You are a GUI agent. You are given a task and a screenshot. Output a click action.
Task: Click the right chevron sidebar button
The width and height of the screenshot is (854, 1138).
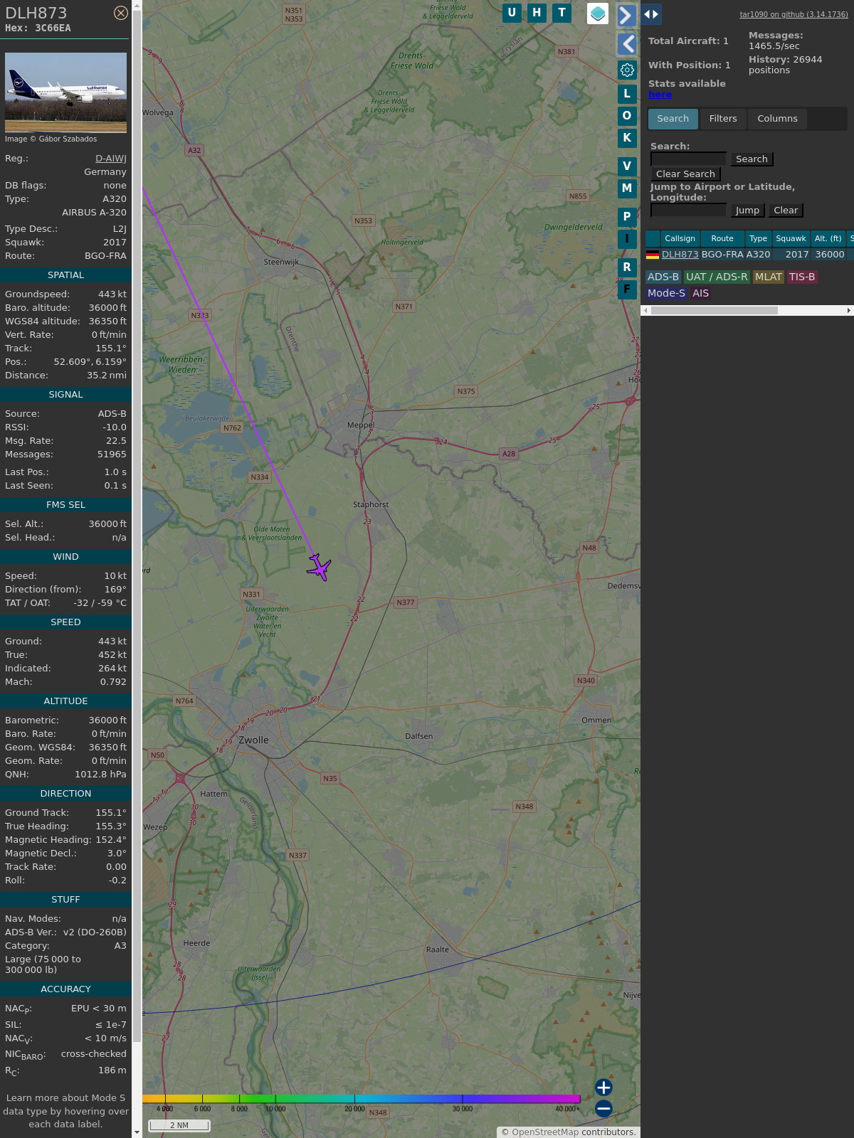[626, 16]
